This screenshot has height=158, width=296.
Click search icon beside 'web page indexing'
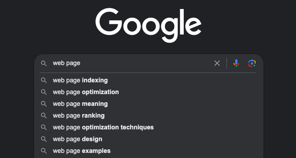44,80
